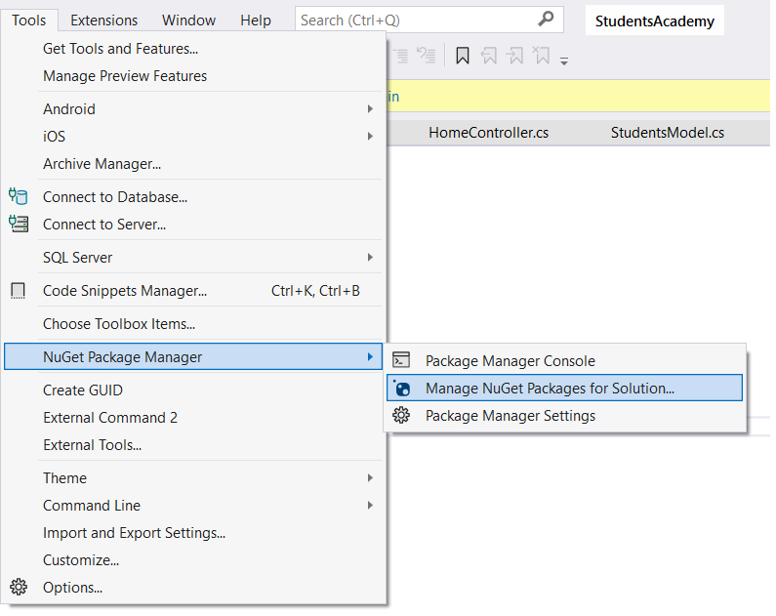
Task: Expand the iOS submenu arrow
Action: pos(370,136)
